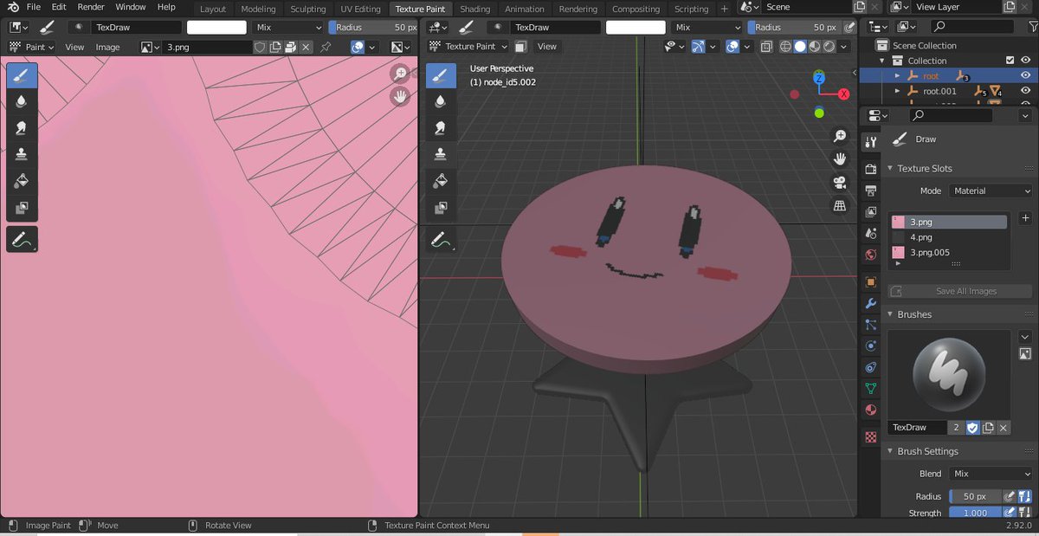Collapse the Brushes panel
Viewport: 1039px width, 536px height.
(891, 314)
